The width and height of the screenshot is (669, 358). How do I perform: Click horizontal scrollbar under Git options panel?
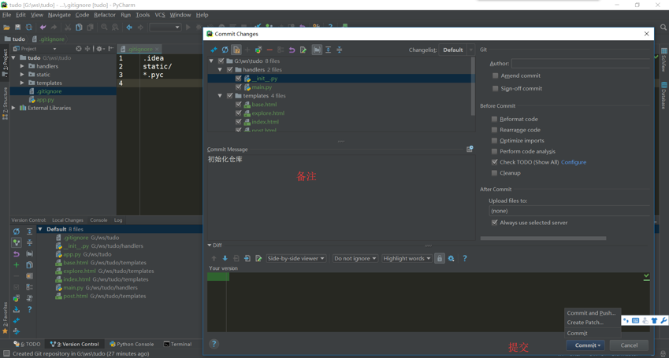pos(543,238)
